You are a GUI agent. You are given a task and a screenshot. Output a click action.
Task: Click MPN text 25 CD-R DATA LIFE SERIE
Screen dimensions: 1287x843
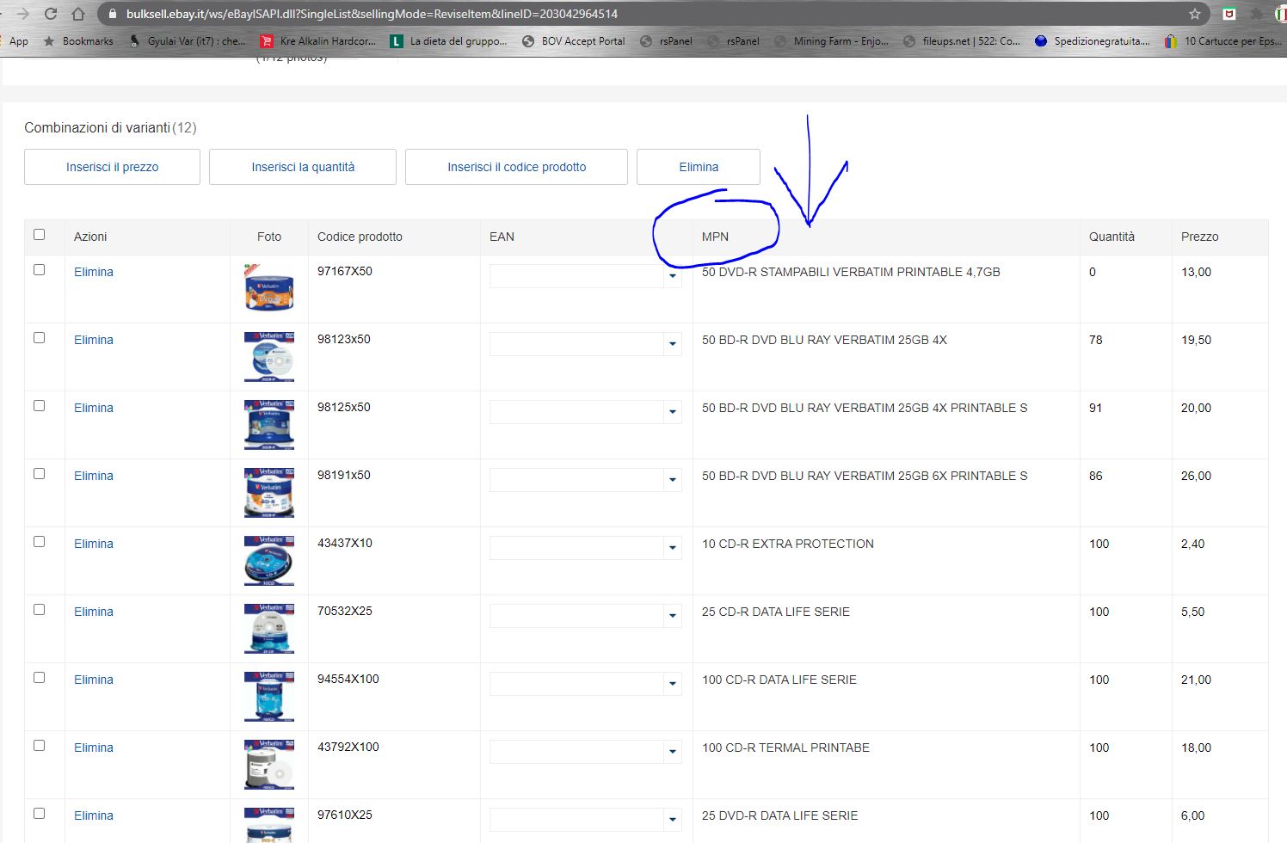776,612
